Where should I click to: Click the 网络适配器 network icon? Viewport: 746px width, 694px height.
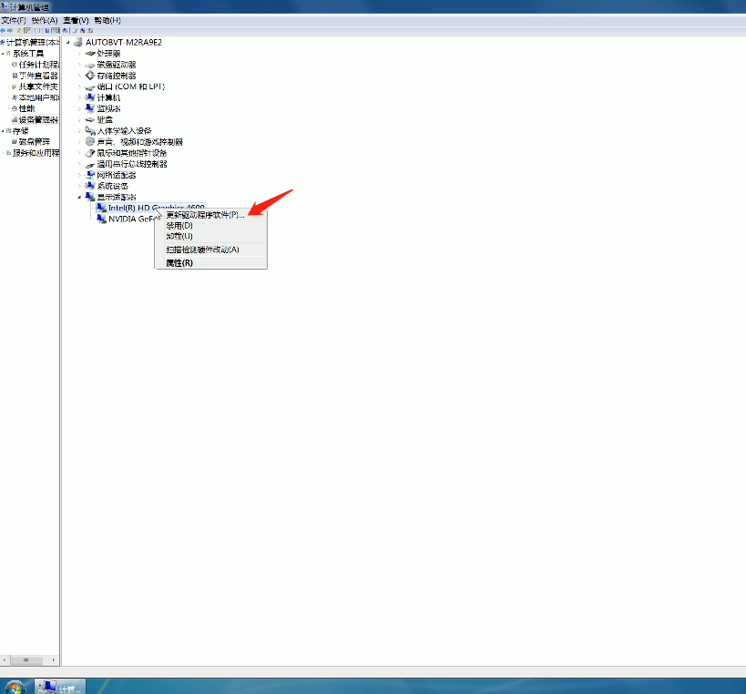90,175
